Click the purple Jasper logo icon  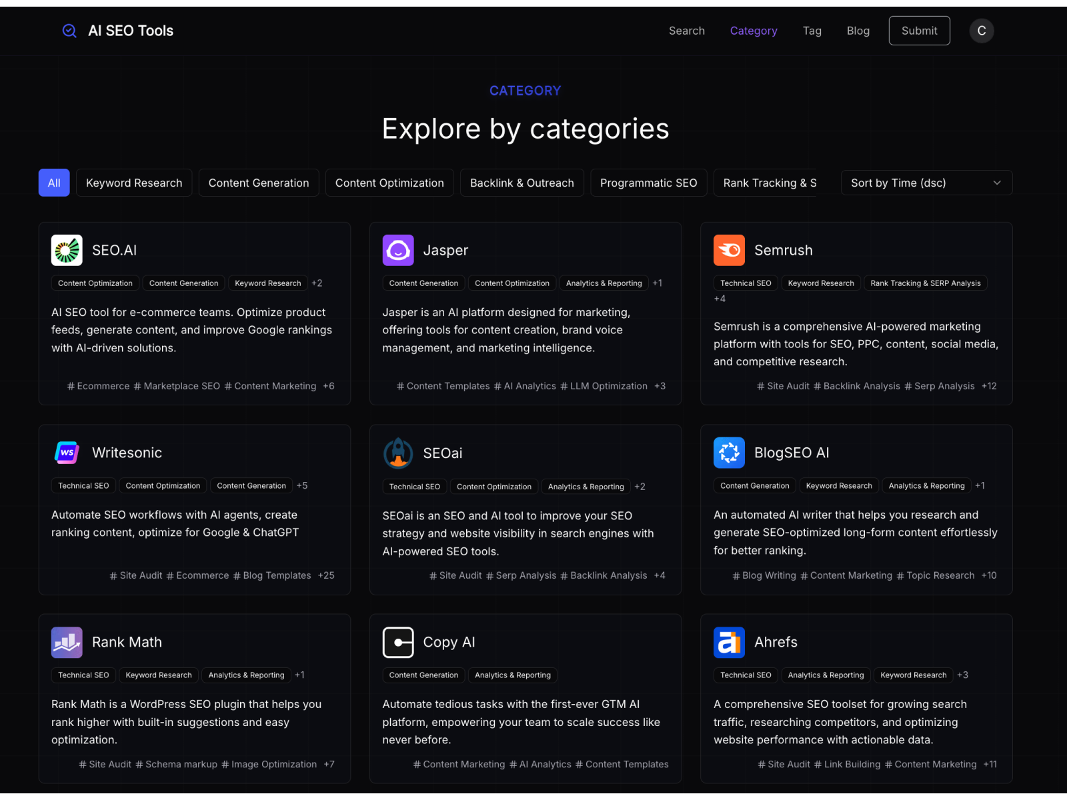pos(398,250)
